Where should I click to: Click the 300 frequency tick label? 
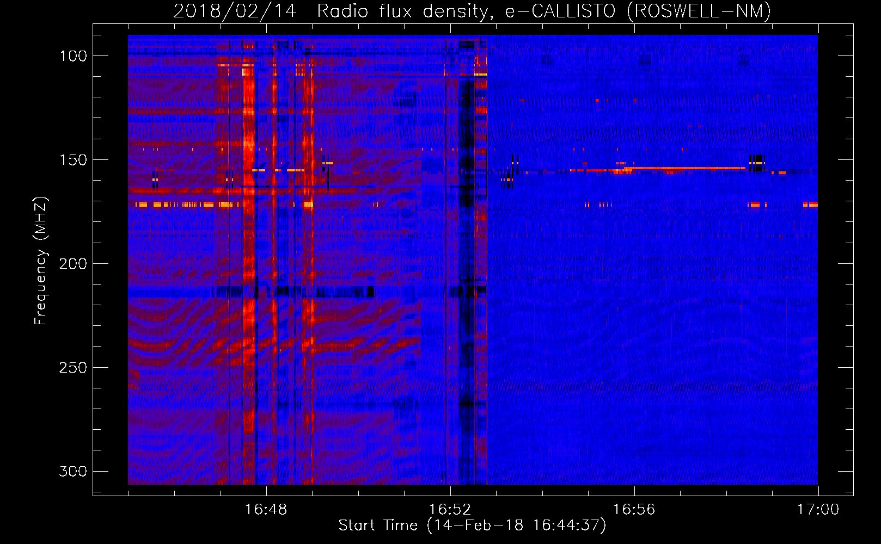tap(73, 471)
